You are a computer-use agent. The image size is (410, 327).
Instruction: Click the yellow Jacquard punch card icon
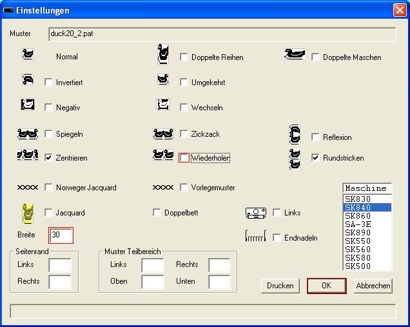[28, 213]
